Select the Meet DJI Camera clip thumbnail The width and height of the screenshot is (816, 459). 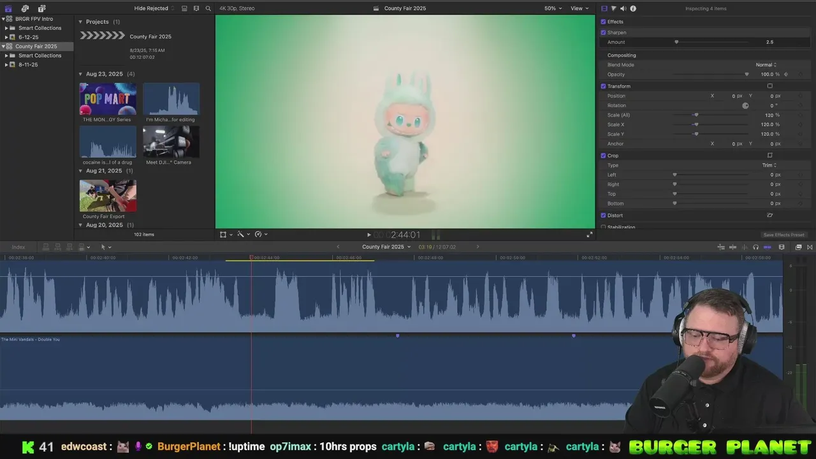(x=171, y=142)
